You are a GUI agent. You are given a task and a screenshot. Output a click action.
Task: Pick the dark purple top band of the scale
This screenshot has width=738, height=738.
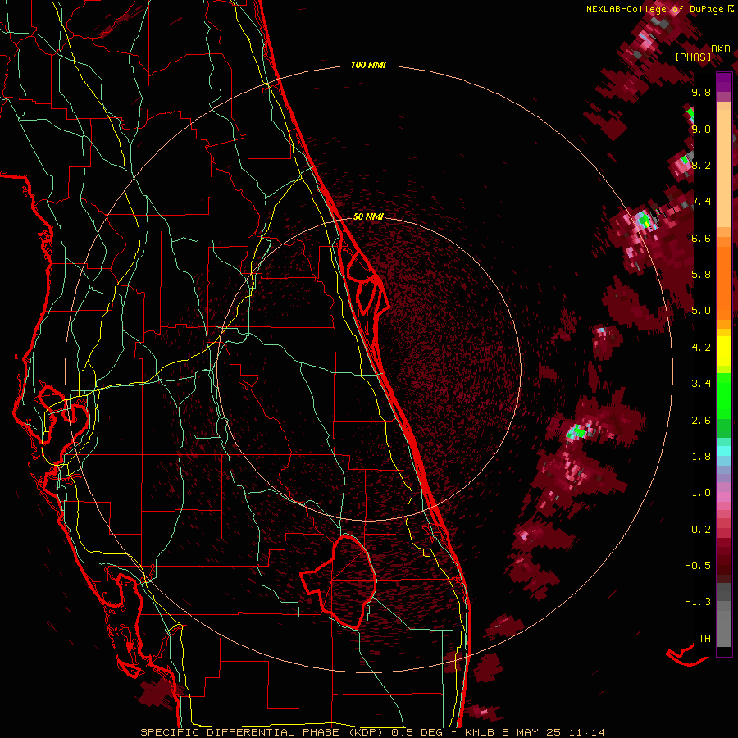(x=724, y=82)
